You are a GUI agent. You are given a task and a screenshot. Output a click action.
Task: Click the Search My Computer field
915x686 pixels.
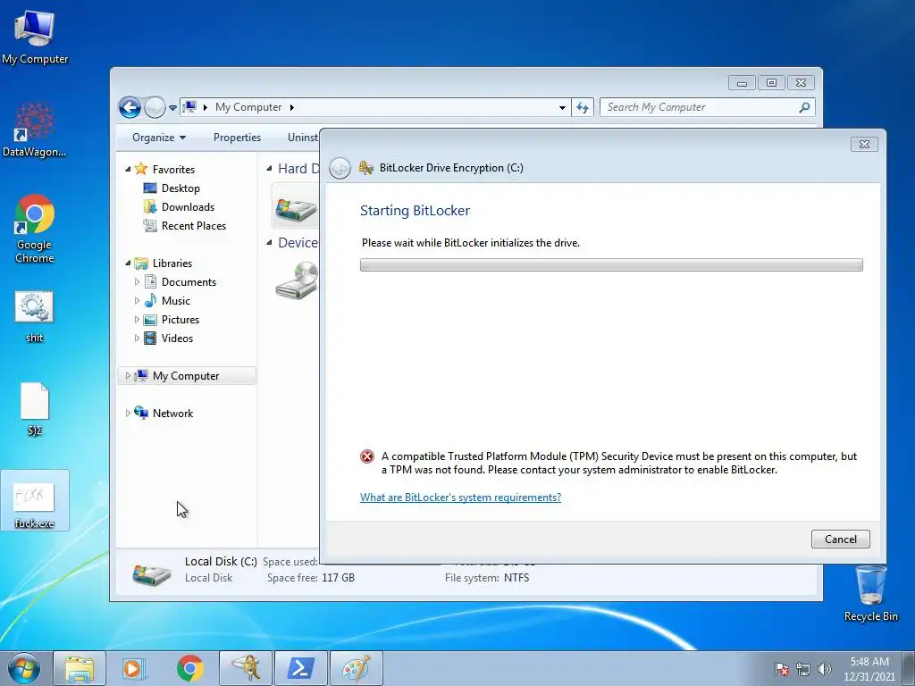(707, 107)
